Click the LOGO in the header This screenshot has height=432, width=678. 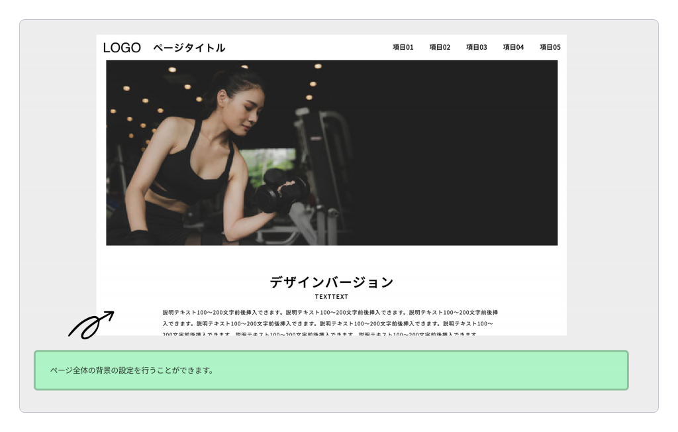pyautogui.click(x=122, y=48)
